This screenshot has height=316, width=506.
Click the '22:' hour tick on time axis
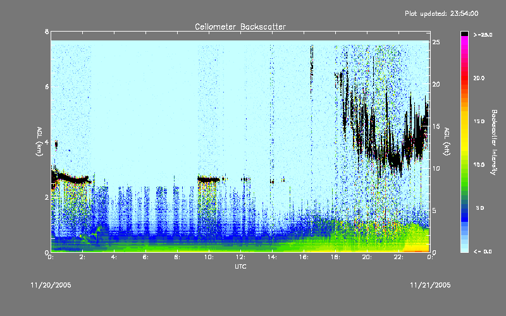[x=399, y=257]
